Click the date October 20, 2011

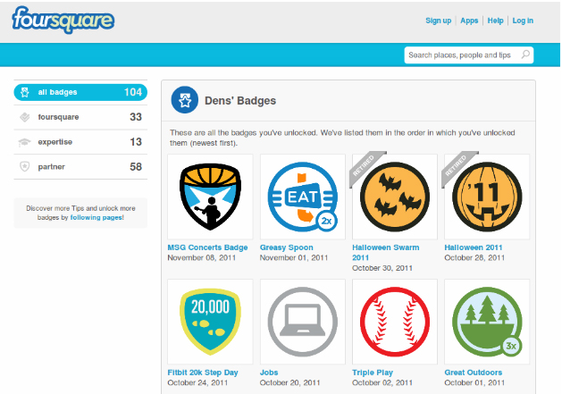point(290,383)
